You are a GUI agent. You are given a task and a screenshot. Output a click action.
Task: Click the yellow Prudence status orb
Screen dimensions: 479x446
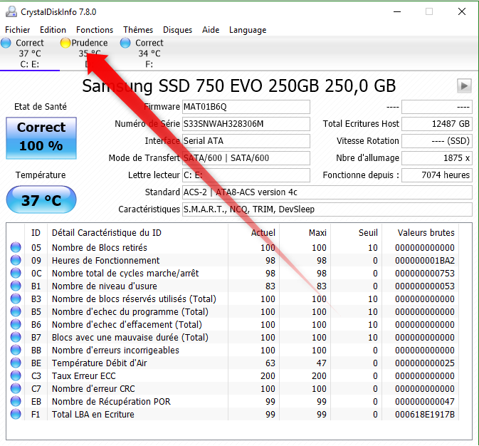tap(65, 43)
